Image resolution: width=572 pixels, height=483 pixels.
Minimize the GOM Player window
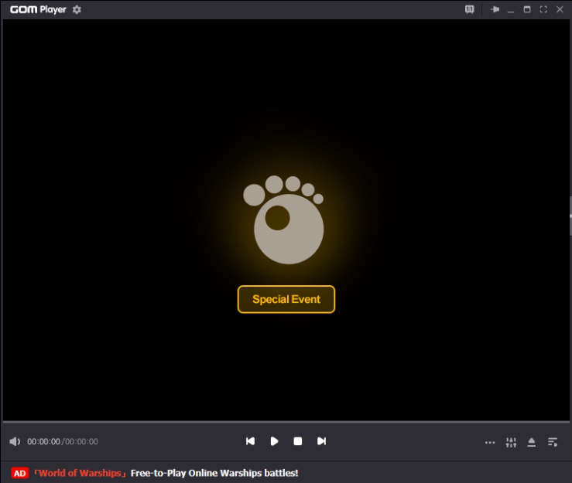pyautogui.click(x=511, y=11)
